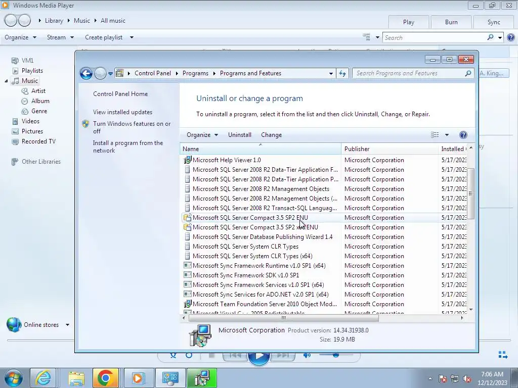Viewport: 518px width, 388px height.
Task: Open Recorded TV in Media Player sidebar
Action: tap(38, 141)
